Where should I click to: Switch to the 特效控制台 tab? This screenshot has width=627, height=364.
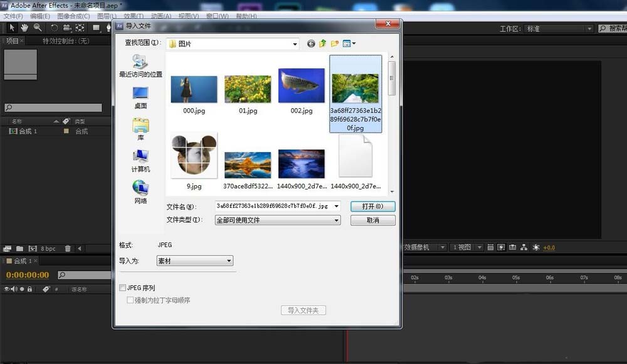[x=66, y=41]
